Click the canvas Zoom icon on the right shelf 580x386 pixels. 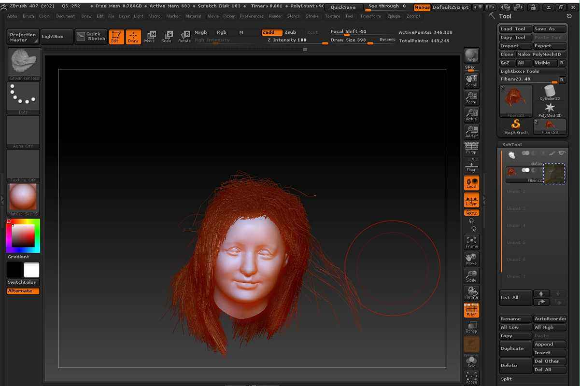(x=471, y=96)
